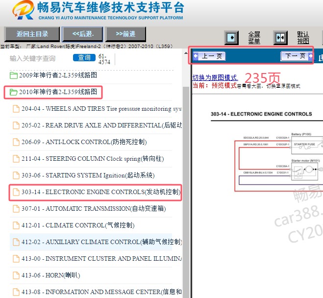Click the 默认视图 label
323x298 pixels.
[x=303, y=38]
